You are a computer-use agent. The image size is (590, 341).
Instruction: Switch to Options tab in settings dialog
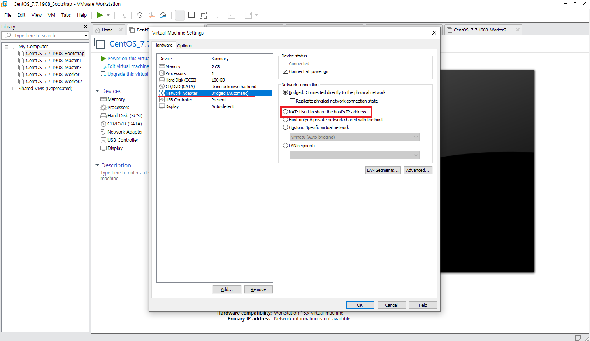click(184, 46)
